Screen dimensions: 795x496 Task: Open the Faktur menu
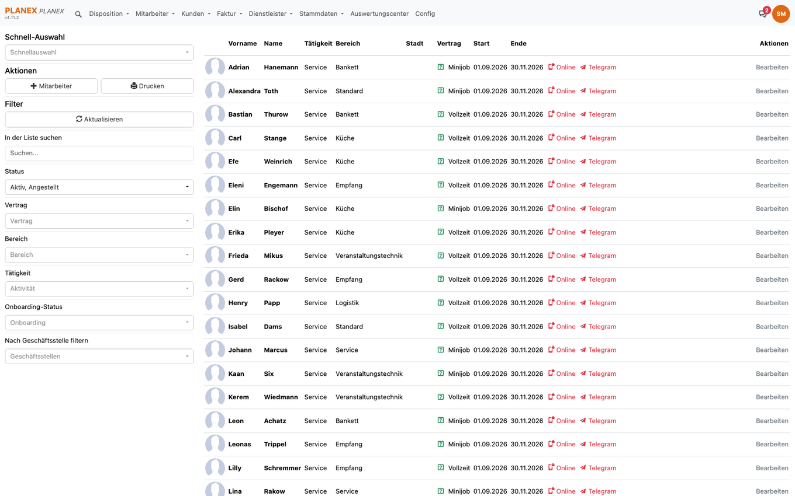click(x=229, y=14)
